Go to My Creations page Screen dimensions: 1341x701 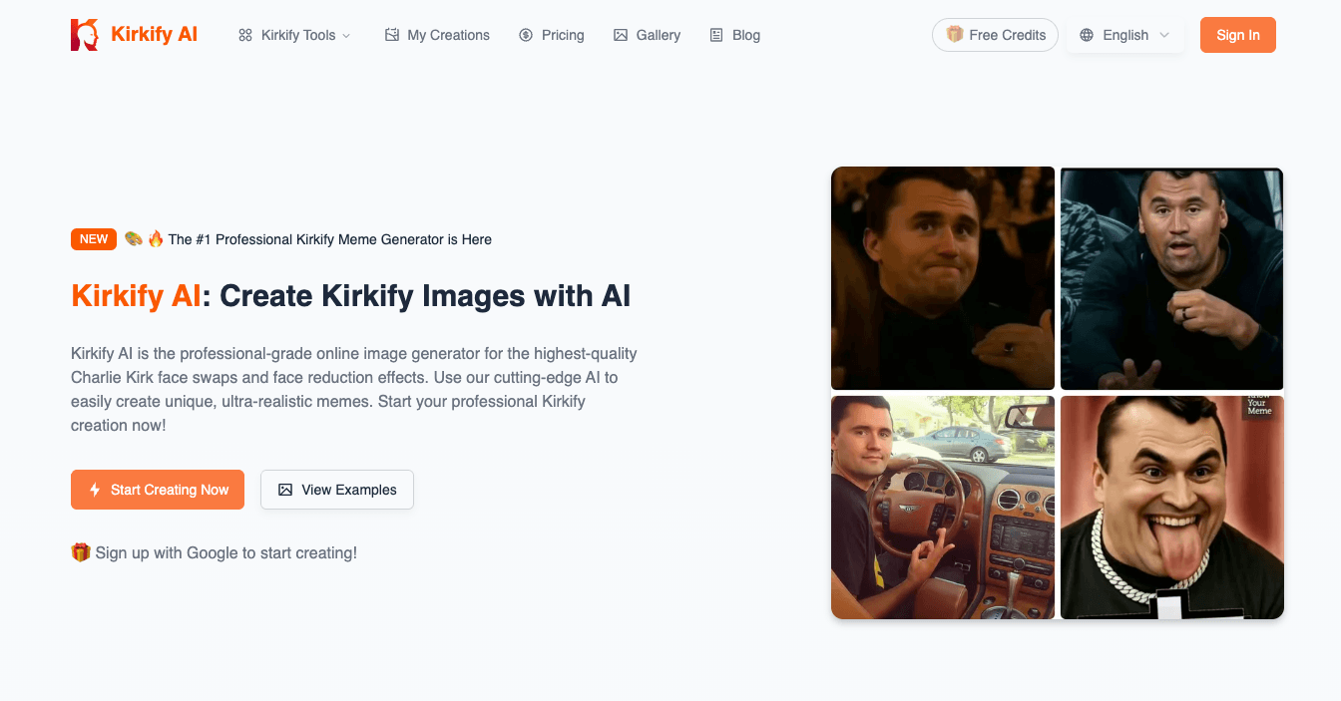pos(437,35)
